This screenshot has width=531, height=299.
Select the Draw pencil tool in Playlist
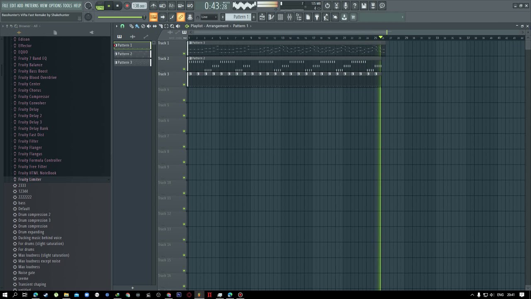(132, 26)
